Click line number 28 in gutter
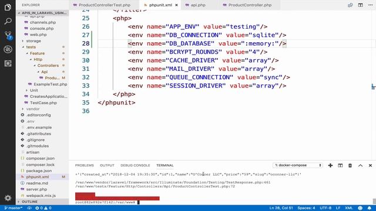 86,43
